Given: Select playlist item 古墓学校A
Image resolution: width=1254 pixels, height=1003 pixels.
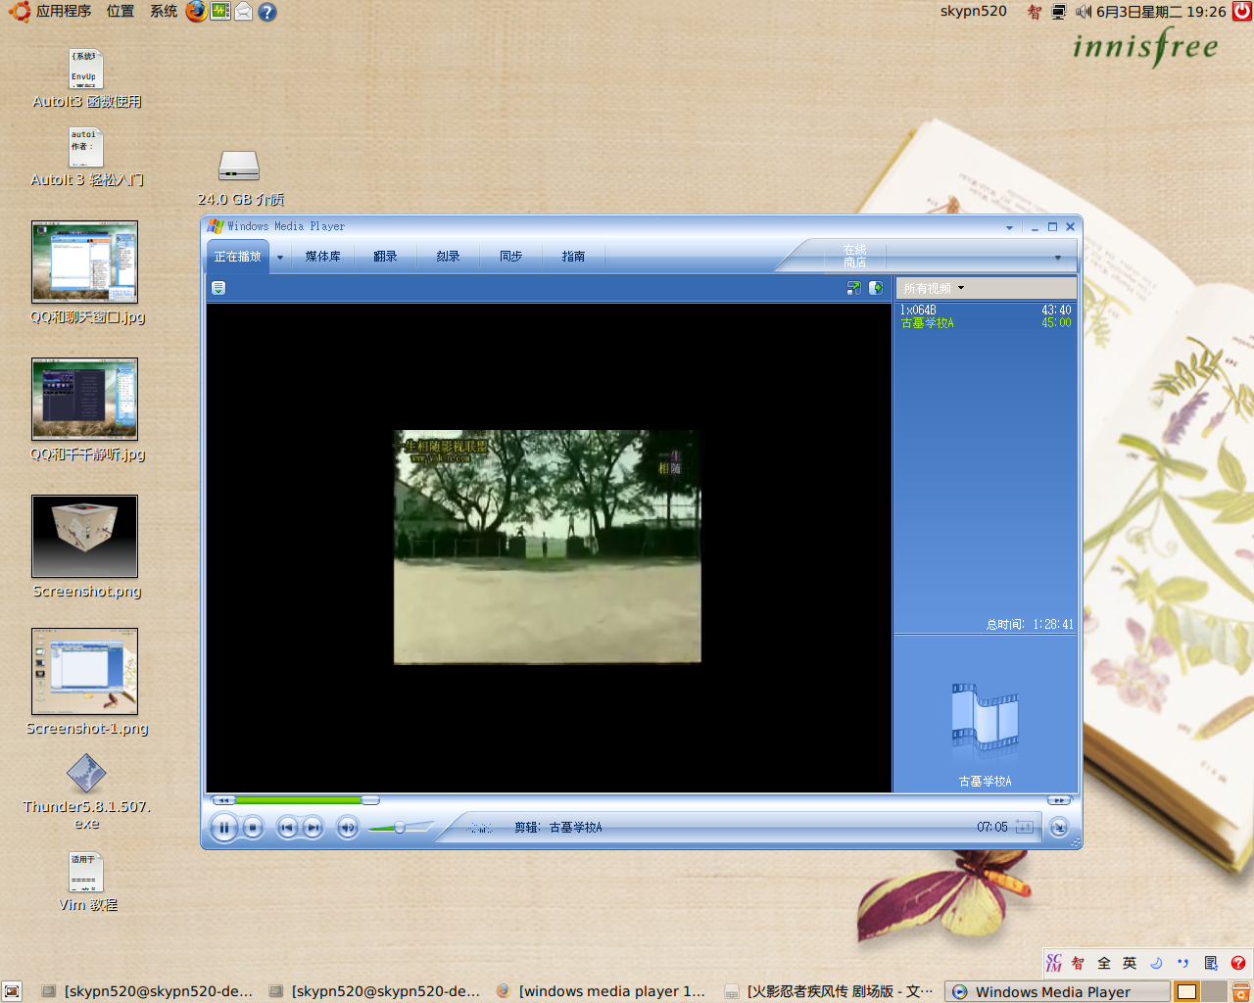Looking at the screenshot, I should (x=986, y=322).
